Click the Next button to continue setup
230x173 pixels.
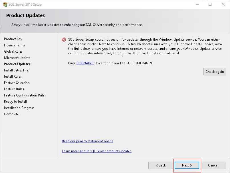coord(187,165)
